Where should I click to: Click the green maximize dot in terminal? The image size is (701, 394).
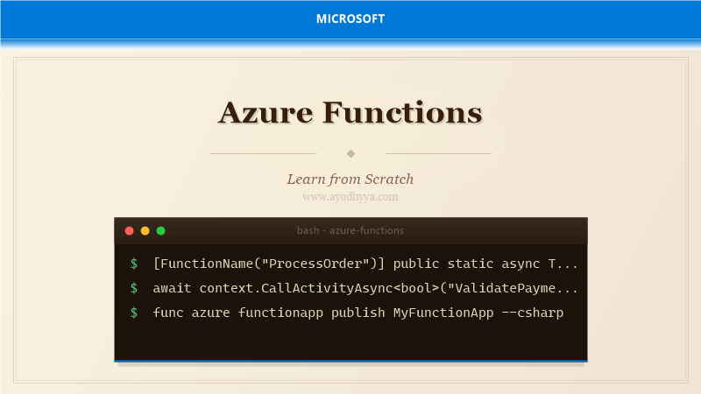click(161, 230)
